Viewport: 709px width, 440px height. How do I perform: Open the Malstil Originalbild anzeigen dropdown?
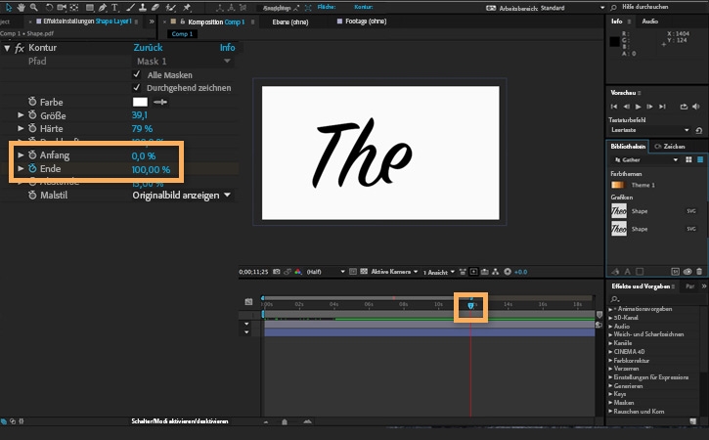[182, 196]
